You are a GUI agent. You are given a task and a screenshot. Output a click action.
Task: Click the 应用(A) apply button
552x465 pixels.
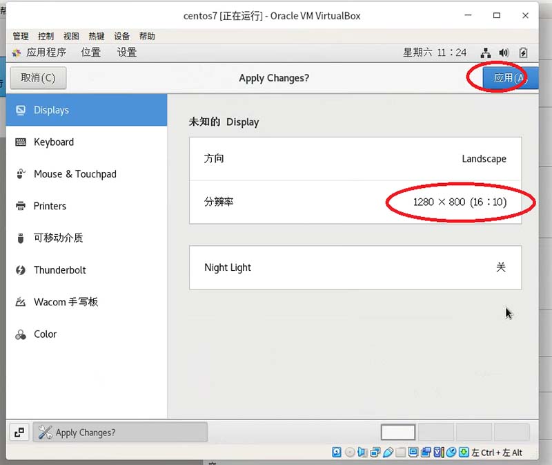[511, 78]
